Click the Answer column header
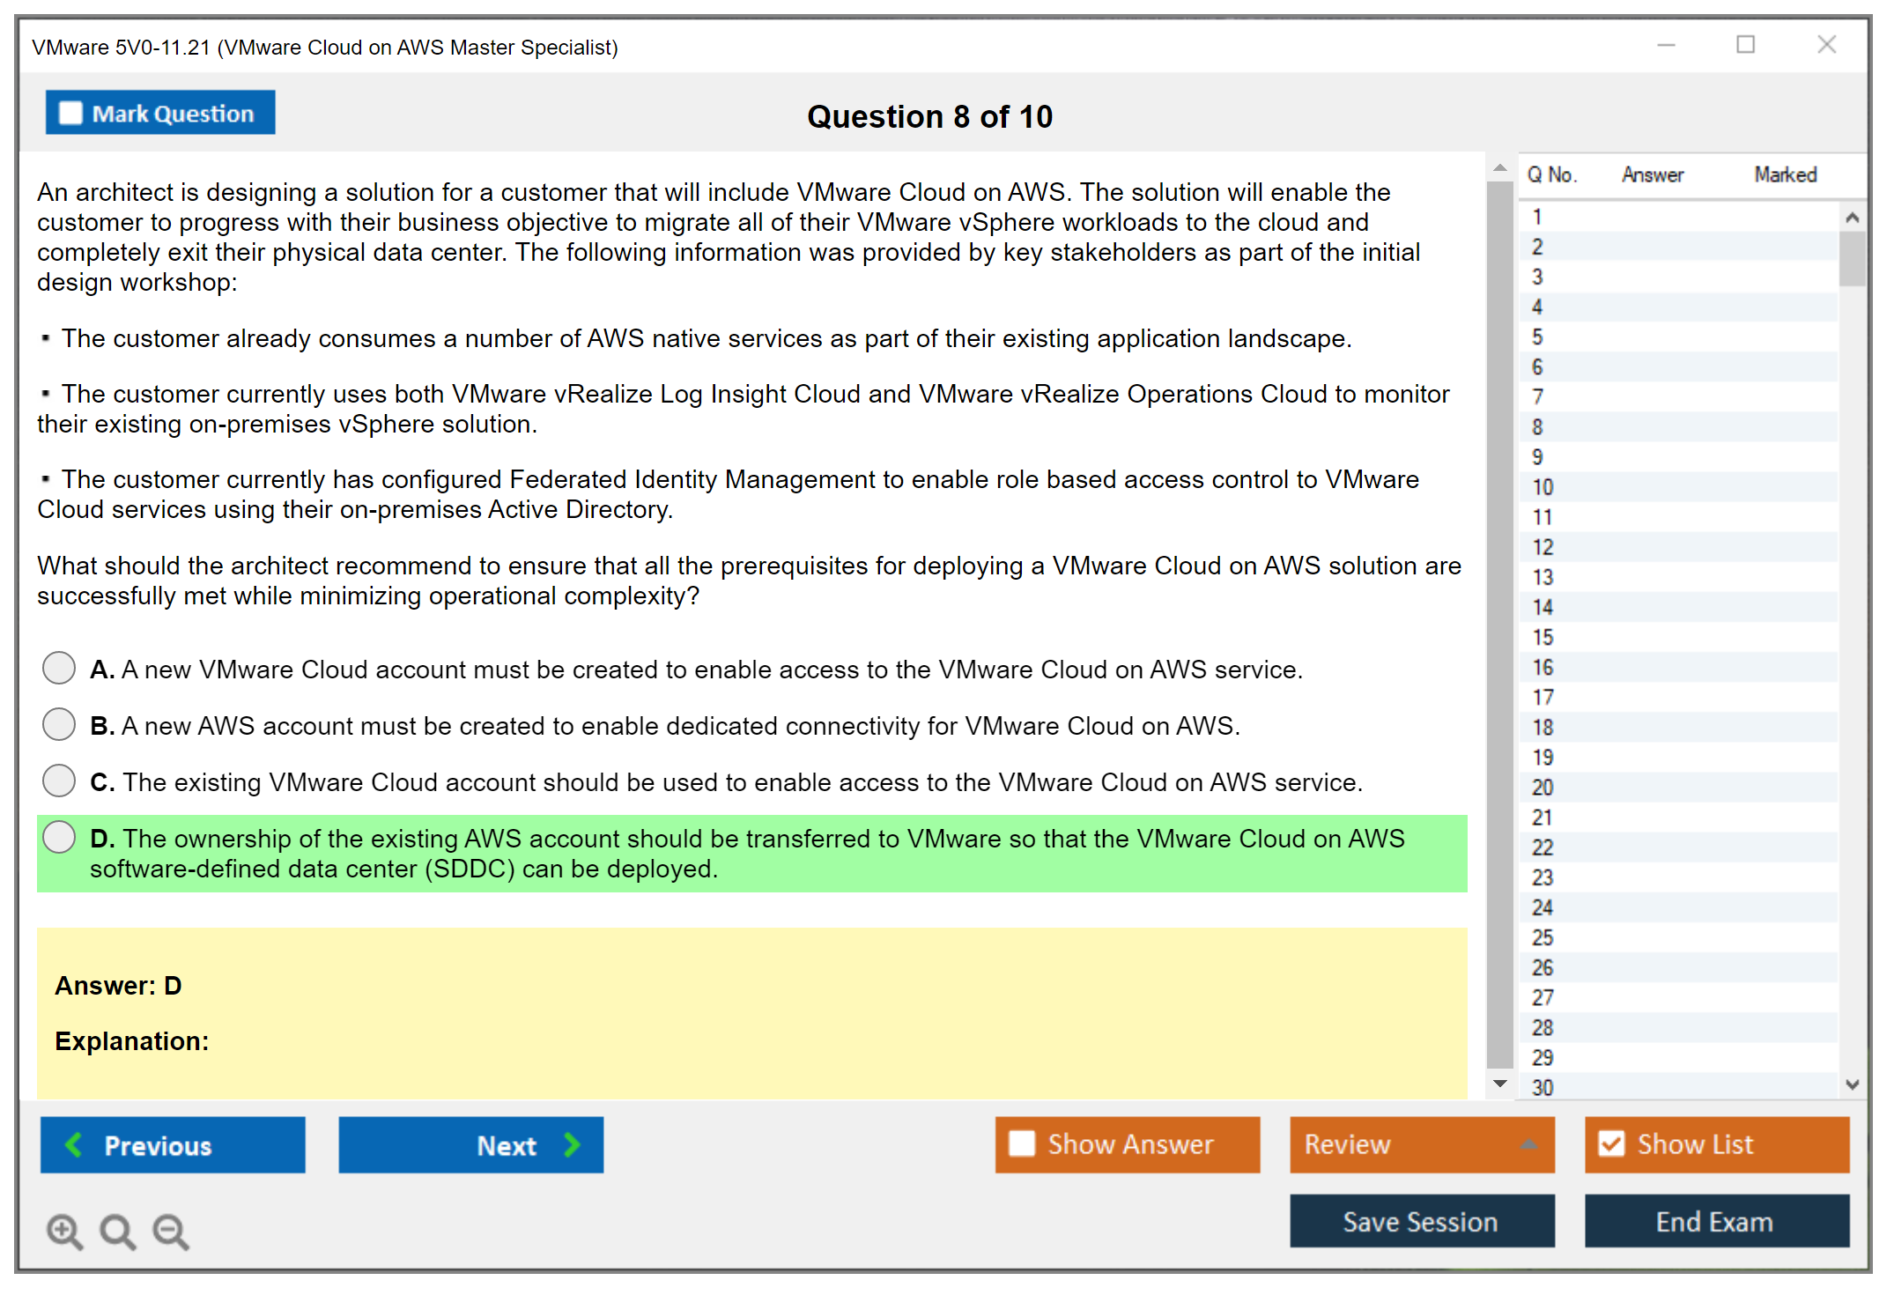 click(1652, 174)
